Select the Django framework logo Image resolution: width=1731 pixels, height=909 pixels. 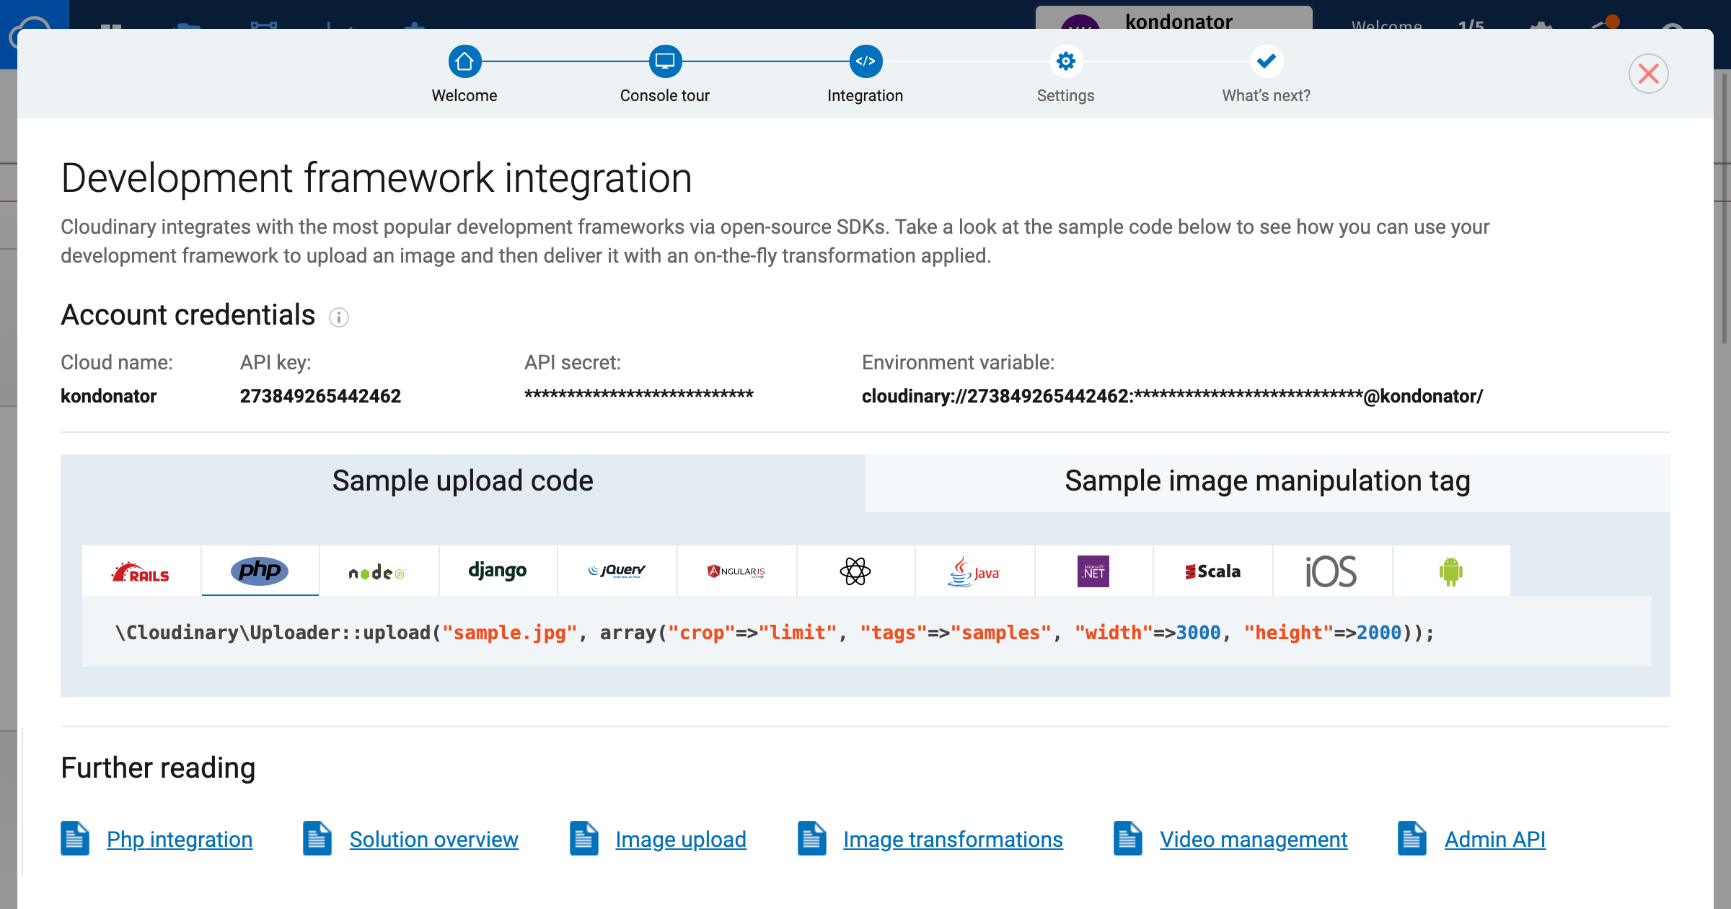[498, 571]
